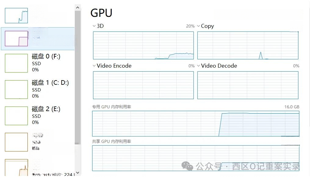Click the dedicated GPU memory usage graph
Image resolution: width=310 pixels, height=179 pixels.
pyautogui.click(x=196, y=124)
